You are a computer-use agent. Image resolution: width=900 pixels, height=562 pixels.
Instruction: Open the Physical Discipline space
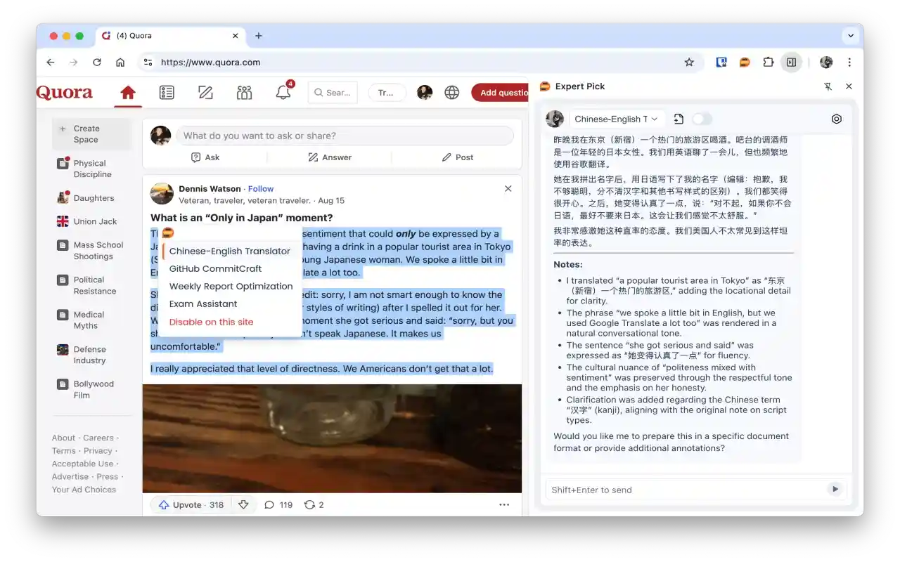(x=92, y=169)
